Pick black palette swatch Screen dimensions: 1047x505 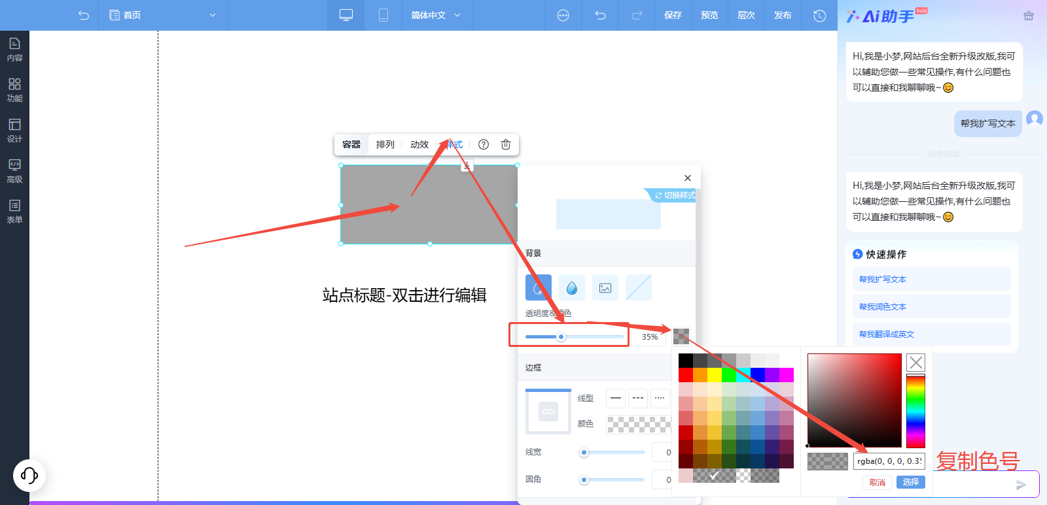pos(686,361)
